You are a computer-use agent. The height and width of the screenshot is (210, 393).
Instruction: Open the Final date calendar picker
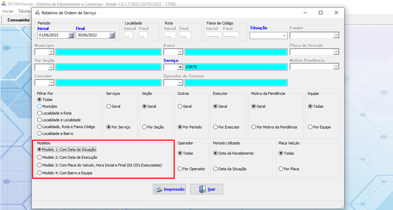(112, 35)
